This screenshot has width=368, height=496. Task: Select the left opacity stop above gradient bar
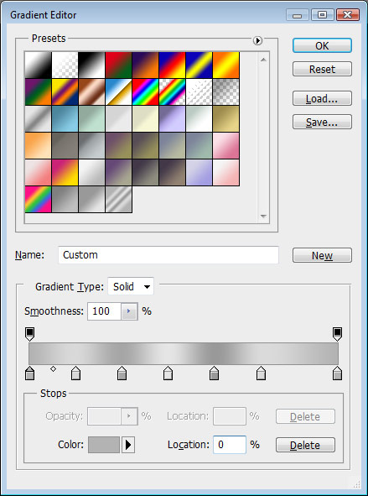click(29, 334)
